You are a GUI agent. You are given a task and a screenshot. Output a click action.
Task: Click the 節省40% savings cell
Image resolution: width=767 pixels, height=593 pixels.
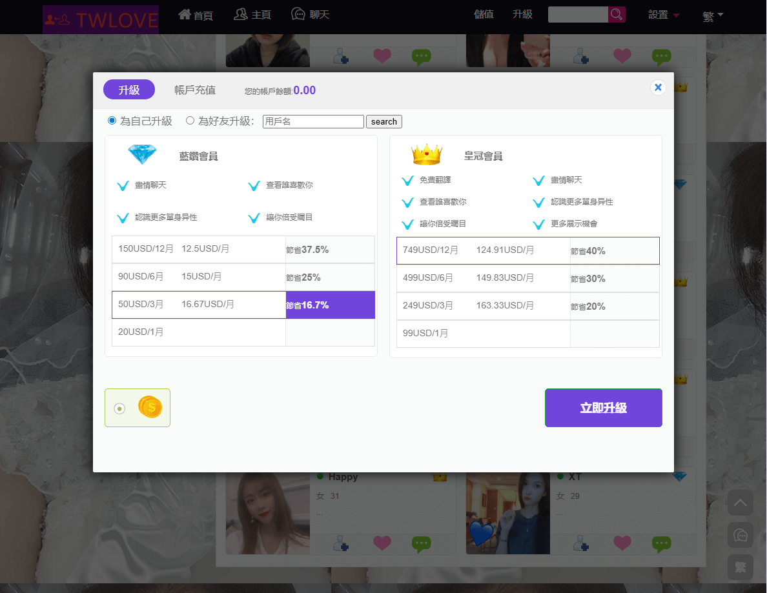(x=615, y=251)
